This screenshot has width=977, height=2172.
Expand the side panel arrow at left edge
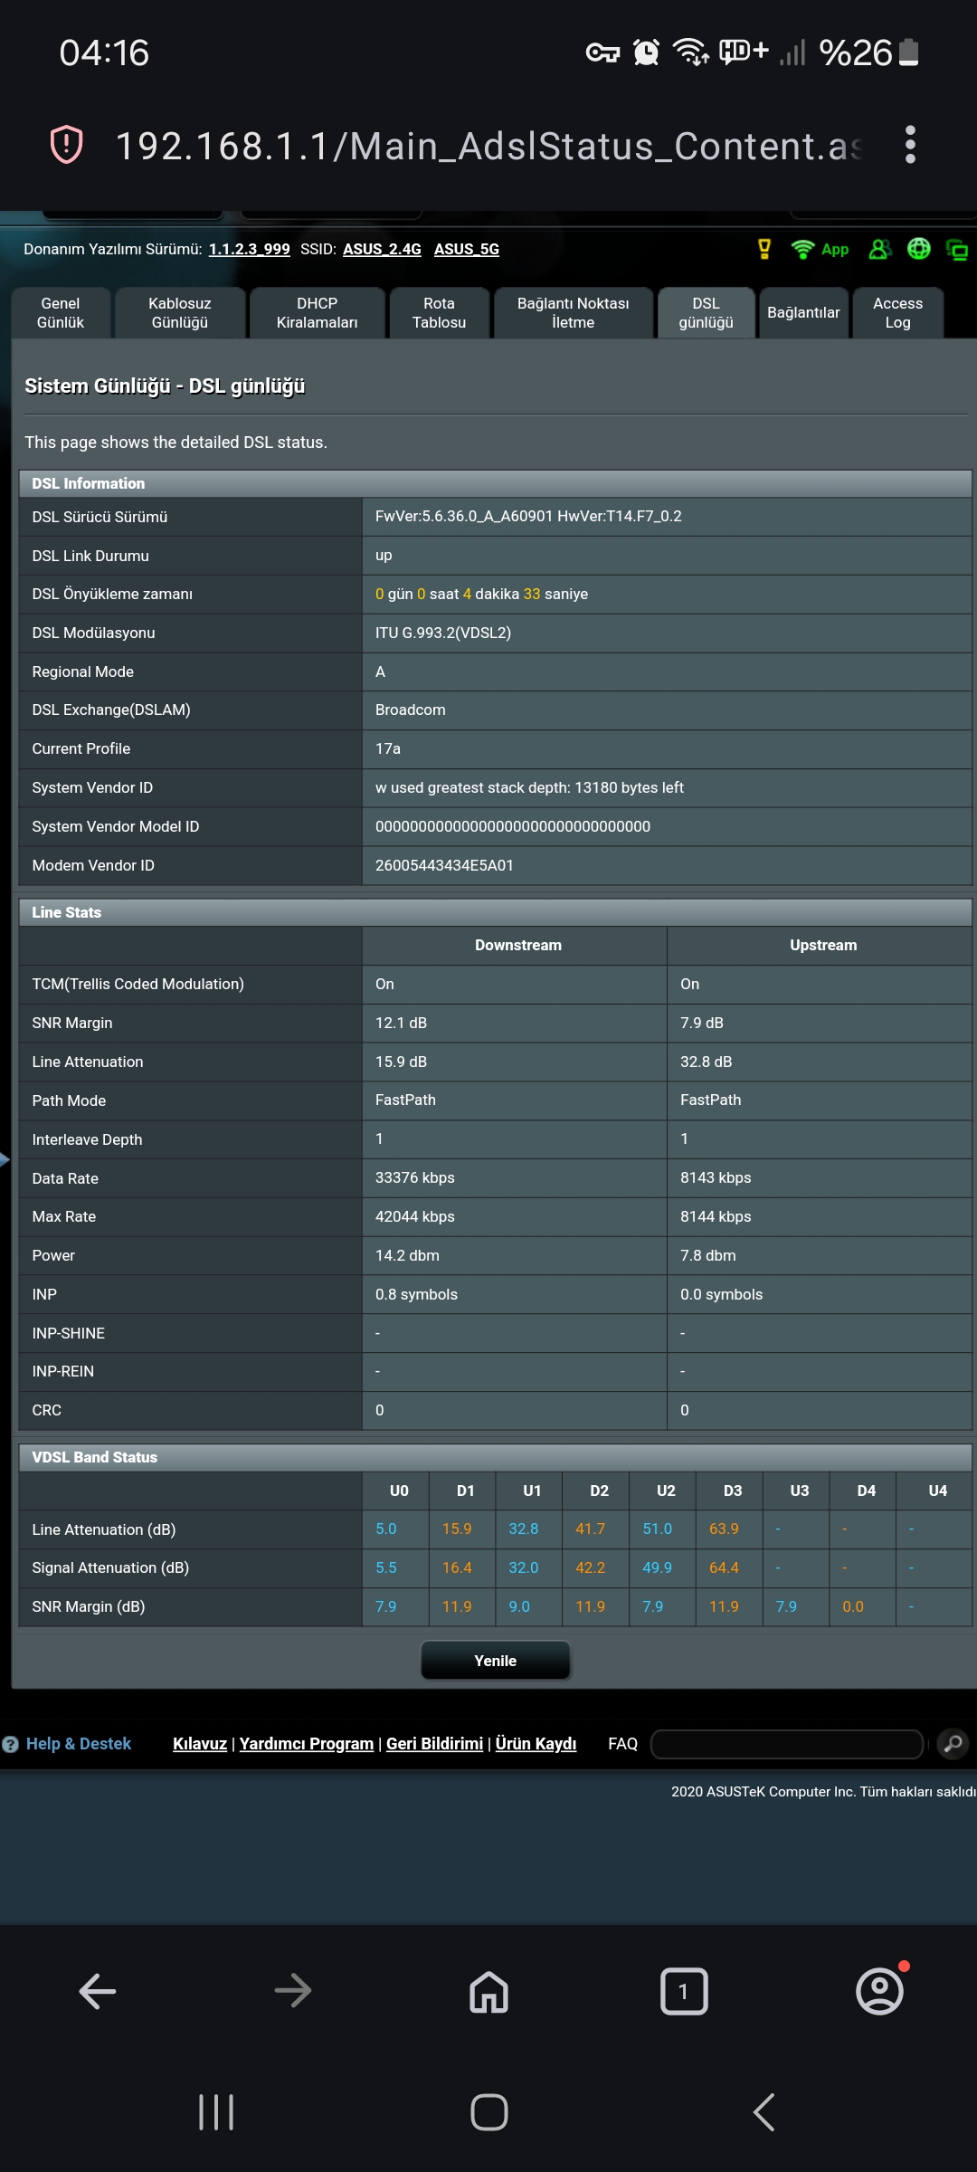click(5, 1159)
